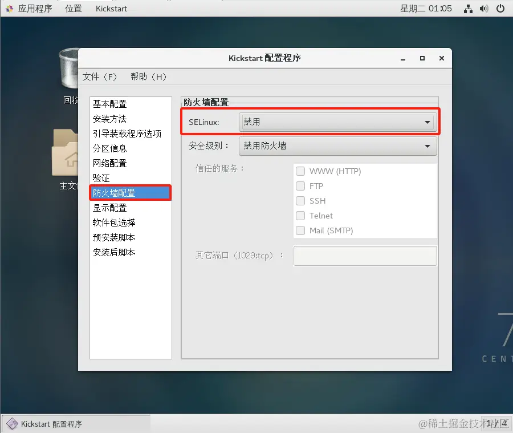Viewport: 513px width, 433px height.
Task: Click the Kickstart 配置程序 title bar
Action: pos(264,58)
